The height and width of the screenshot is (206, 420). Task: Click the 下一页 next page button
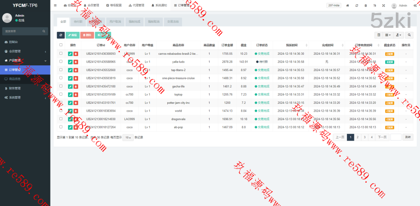382,137
